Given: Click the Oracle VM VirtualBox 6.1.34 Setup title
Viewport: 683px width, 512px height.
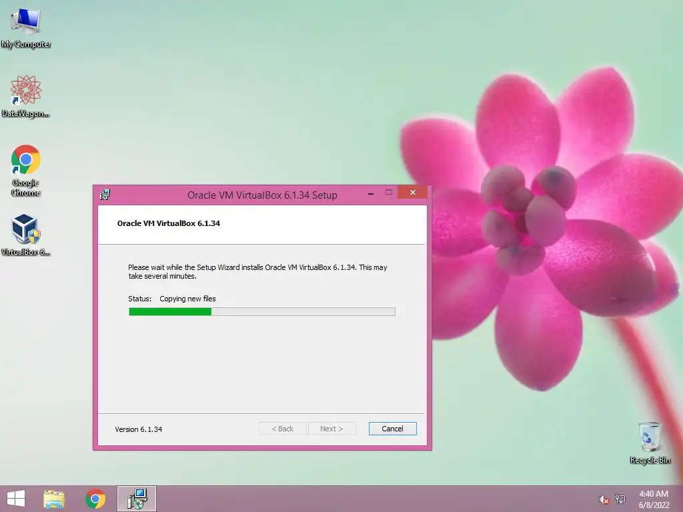Looking at the screenshot, I should point(262,195).
